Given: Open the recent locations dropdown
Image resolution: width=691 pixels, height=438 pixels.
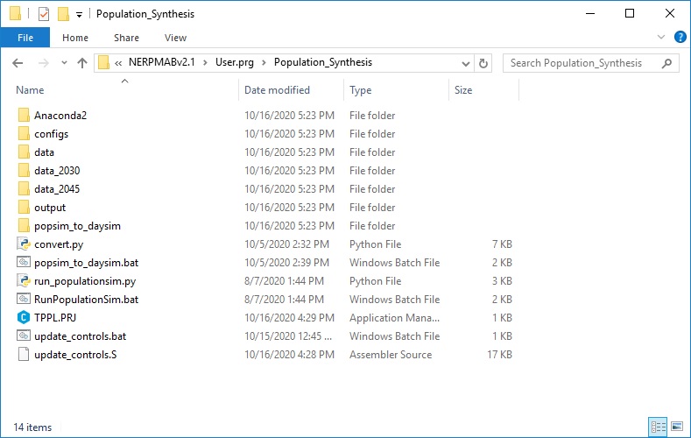Looking at the screenshot, I should (63, 63).
